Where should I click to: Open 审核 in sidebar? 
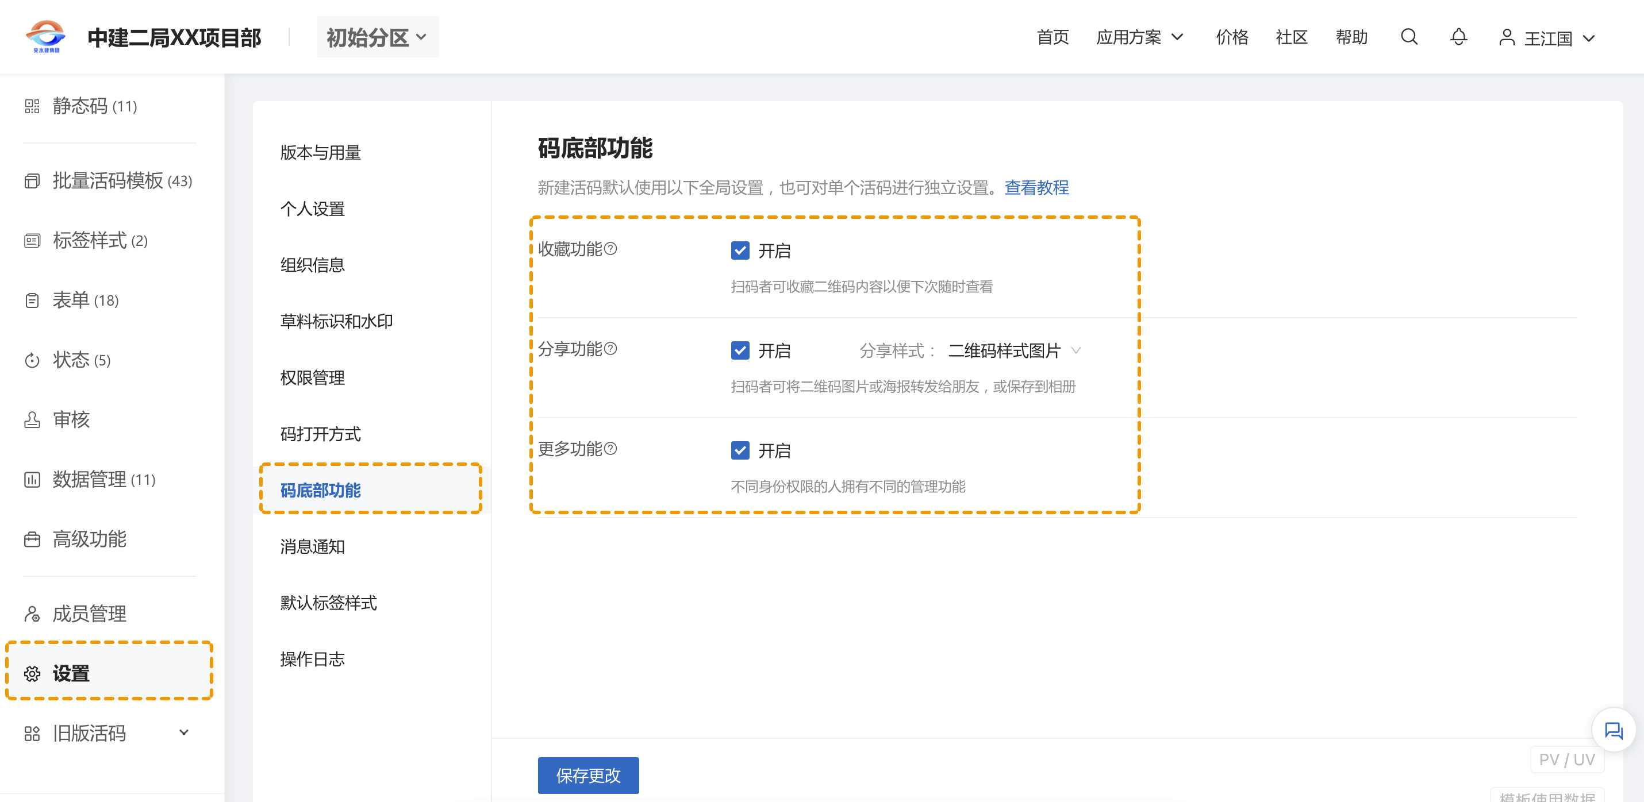point(71,420)
